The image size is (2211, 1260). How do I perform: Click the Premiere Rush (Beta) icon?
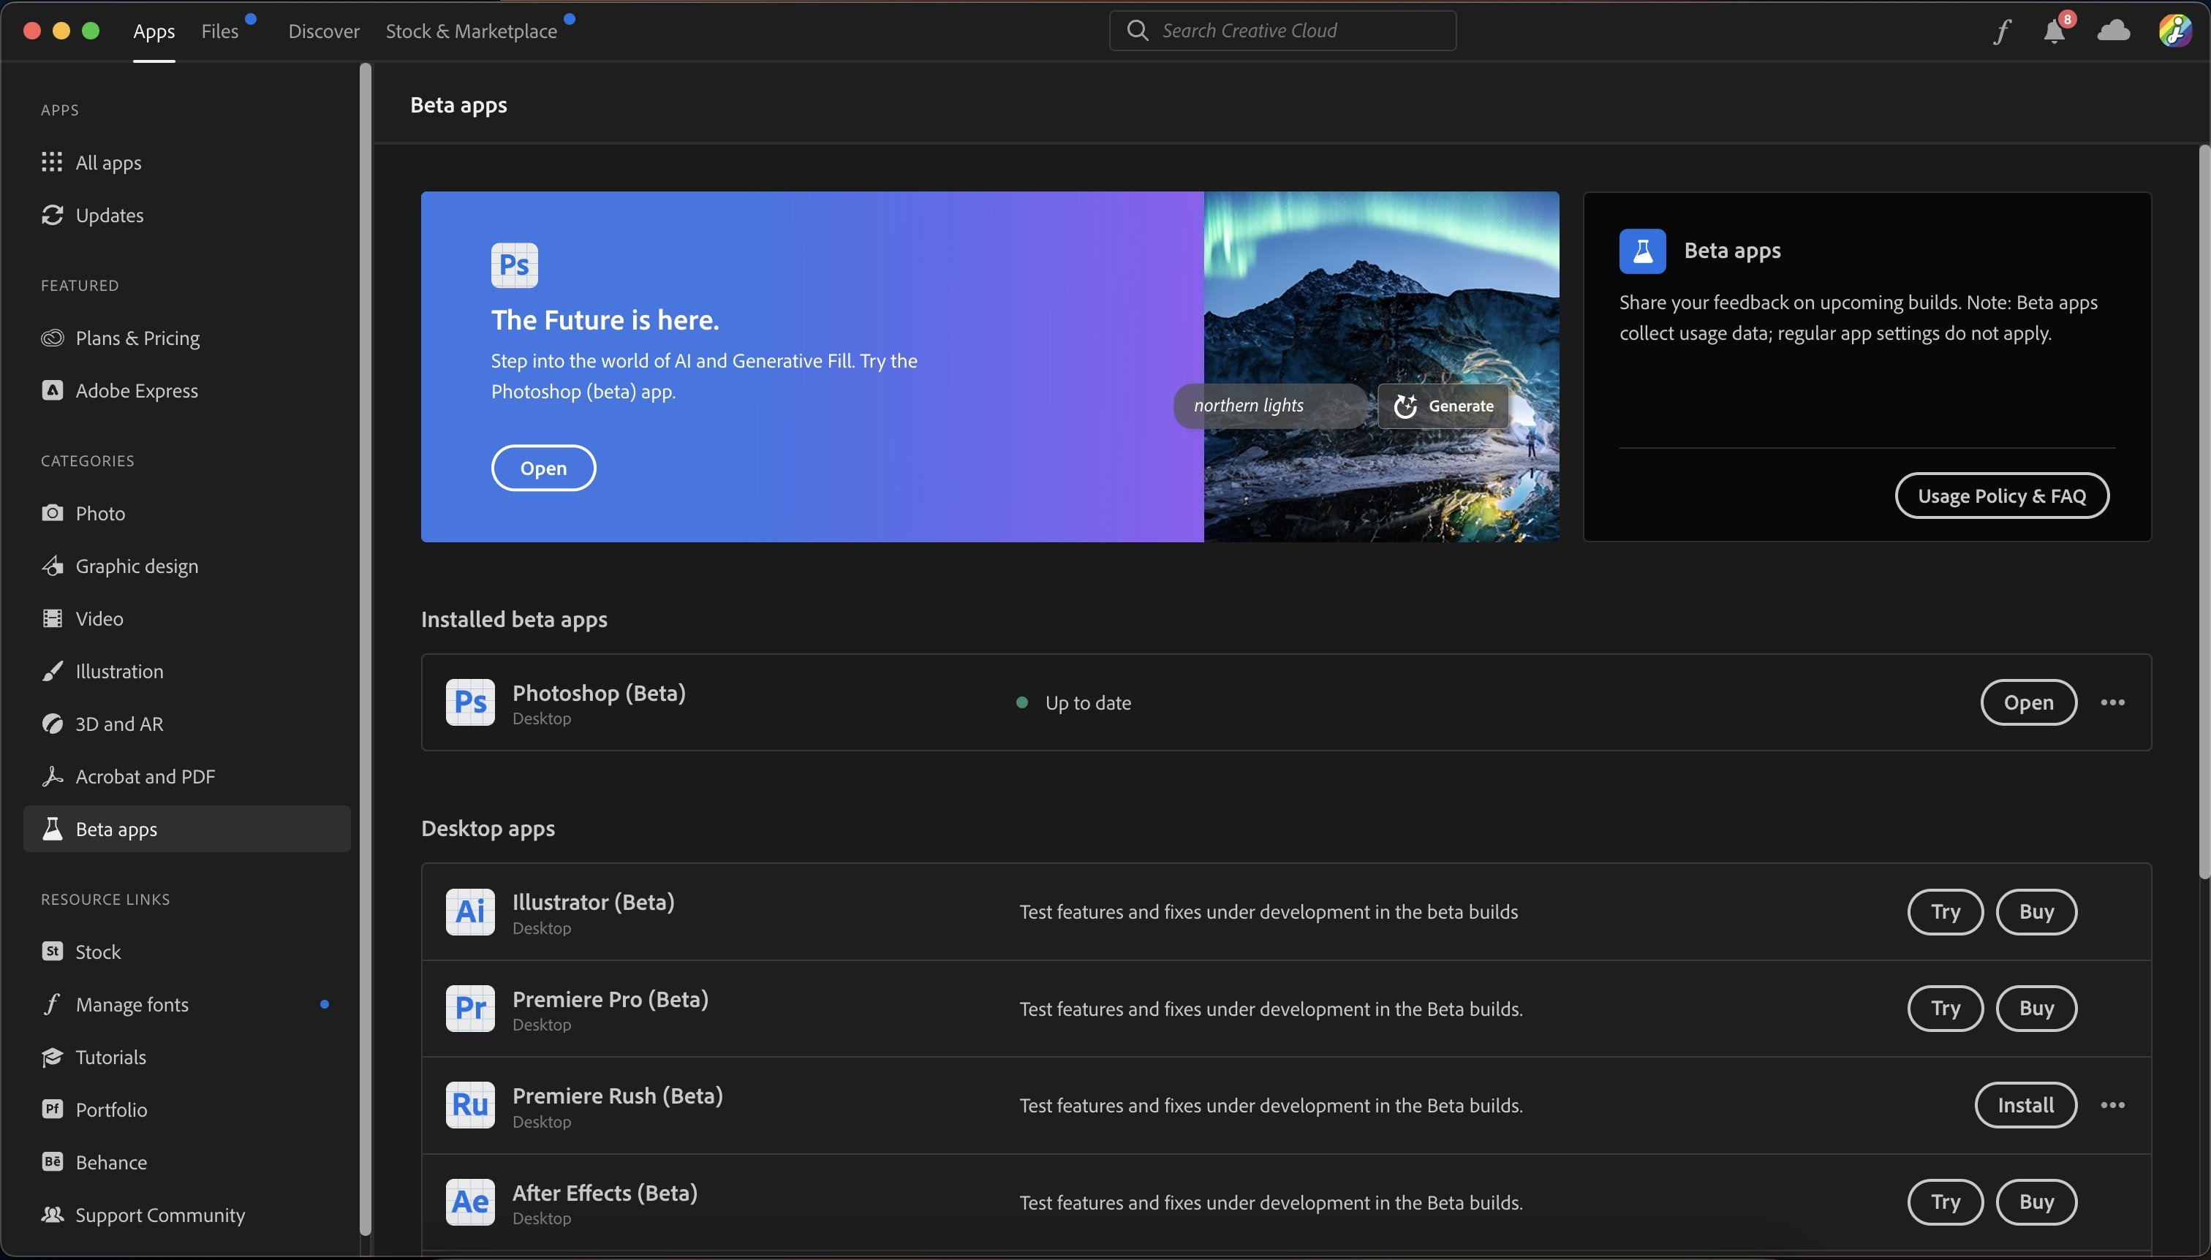[x=470, y=1105]
